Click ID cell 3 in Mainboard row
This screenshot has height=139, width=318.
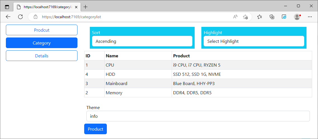point(95,83)
